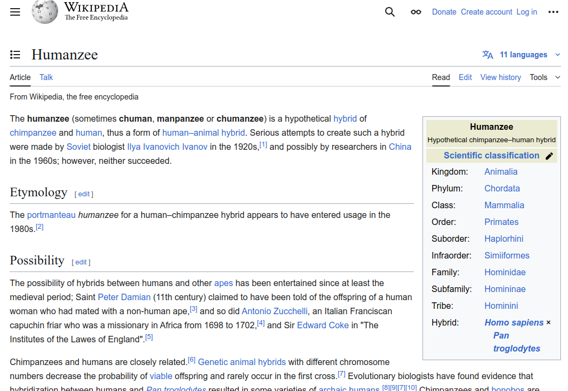Open the human–animal hybrid link
This screenshot has width=568, height=391.
(203, 133)
